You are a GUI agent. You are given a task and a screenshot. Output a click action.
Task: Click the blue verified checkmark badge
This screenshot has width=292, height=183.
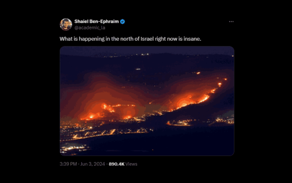click(x=123, y=21)
